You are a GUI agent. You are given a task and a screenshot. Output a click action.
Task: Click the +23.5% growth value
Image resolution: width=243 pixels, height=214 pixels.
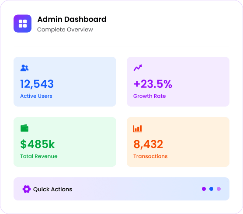153,84
